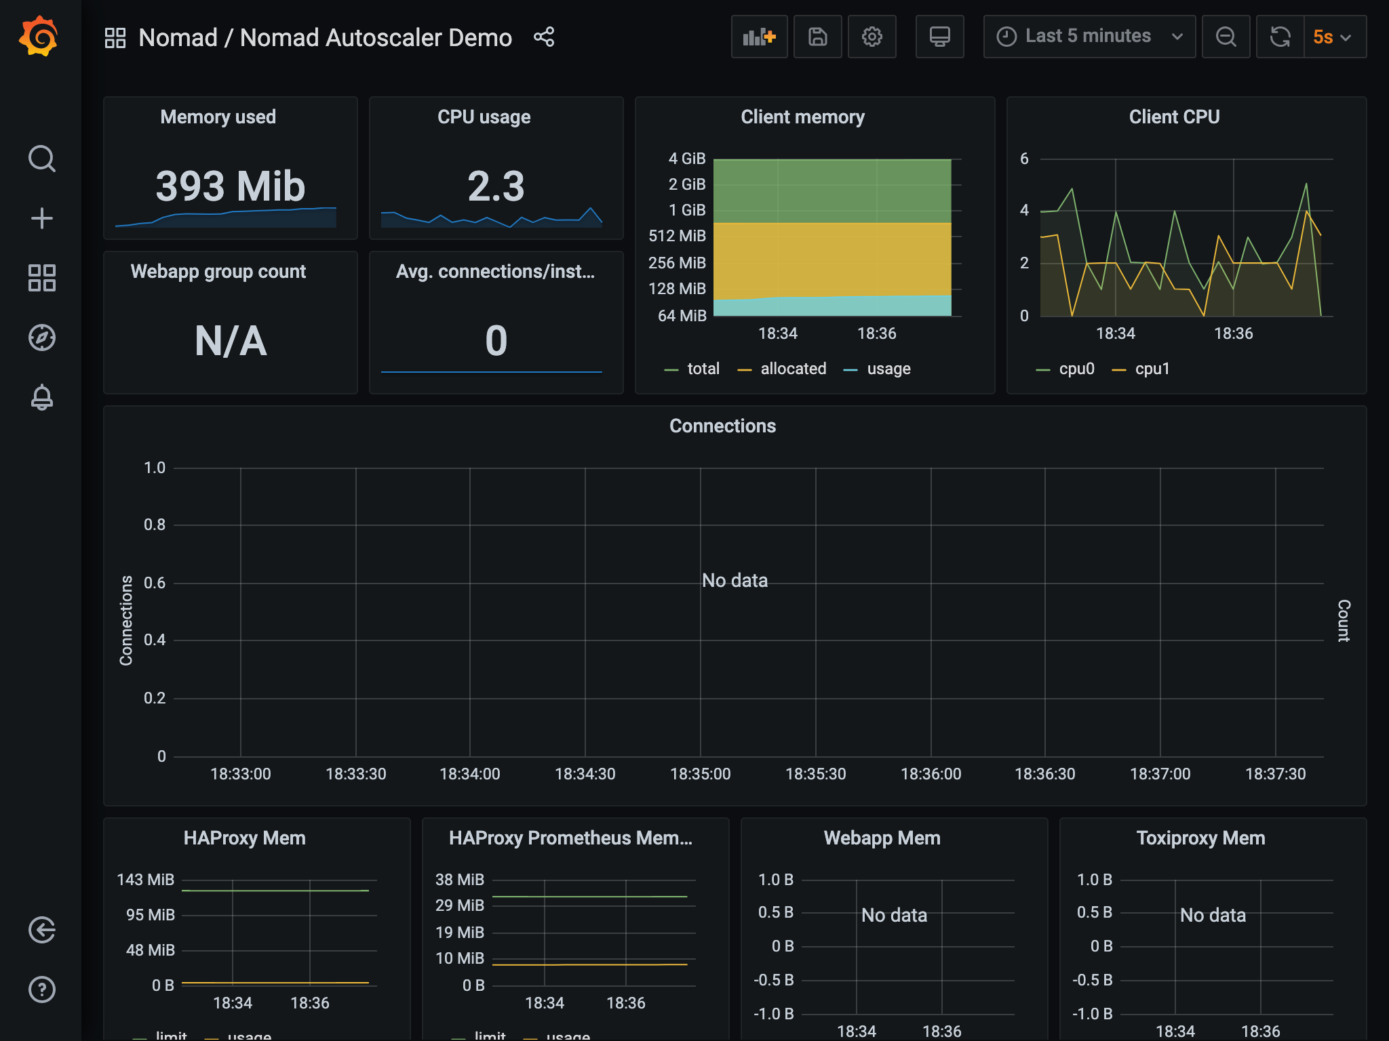1389x1041 pixels.
Task: Open the Explore compass icon
Action: click(41, 338)
